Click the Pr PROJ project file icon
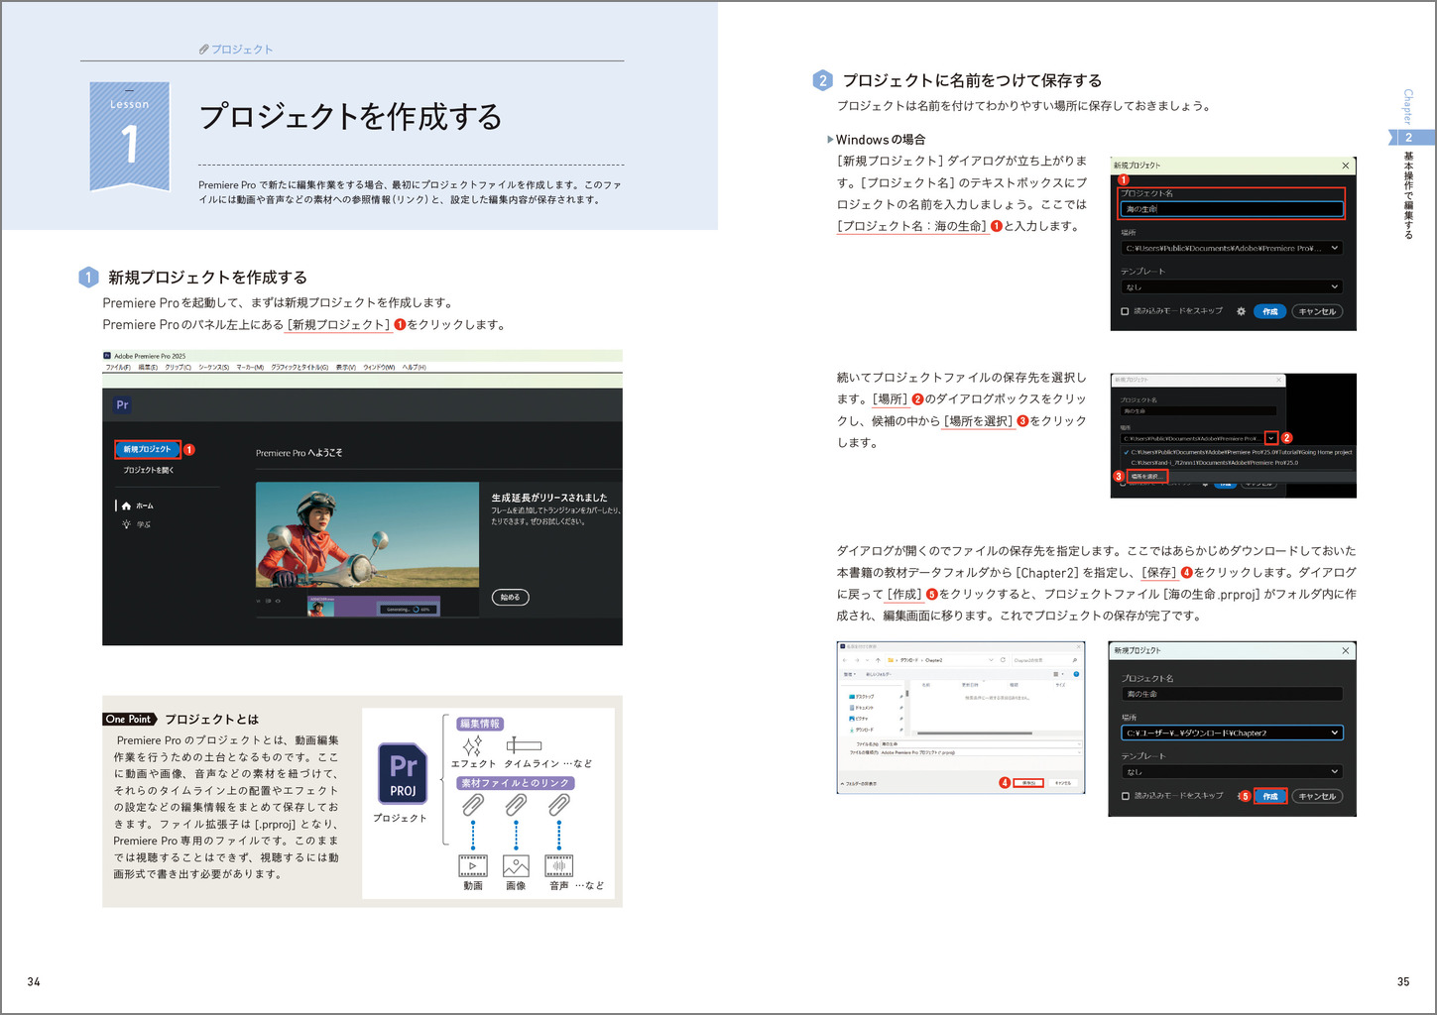This screenshot has height=1015, width=1437. point(402,773)
